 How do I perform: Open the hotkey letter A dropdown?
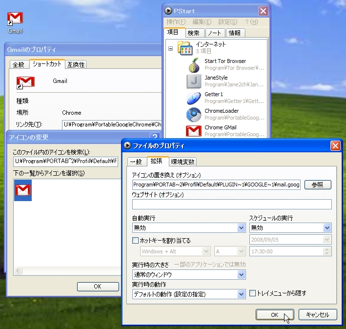(241, 251)
